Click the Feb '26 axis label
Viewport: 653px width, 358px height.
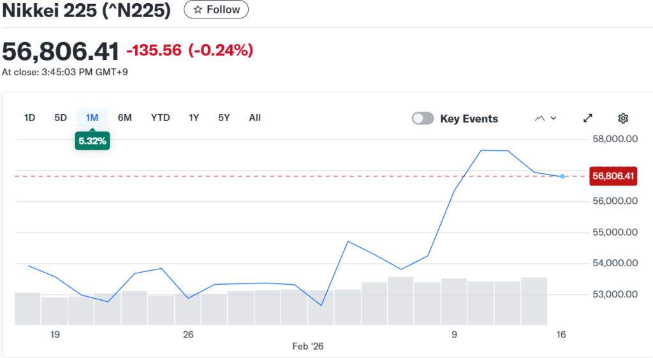pyautogui.click(x=308, y=347)
